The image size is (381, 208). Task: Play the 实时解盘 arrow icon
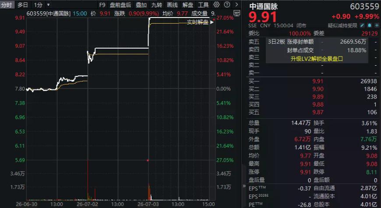pyautogui.click(x=212, y=22)
